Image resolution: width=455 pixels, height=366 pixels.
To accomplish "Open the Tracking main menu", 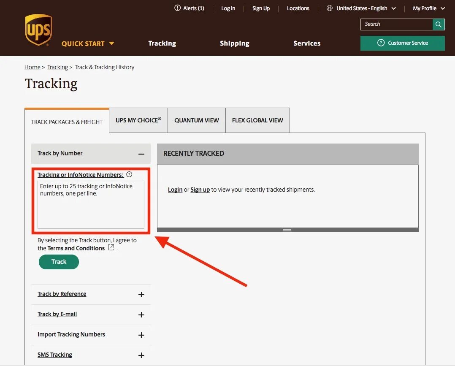I will tap(162, 43).
